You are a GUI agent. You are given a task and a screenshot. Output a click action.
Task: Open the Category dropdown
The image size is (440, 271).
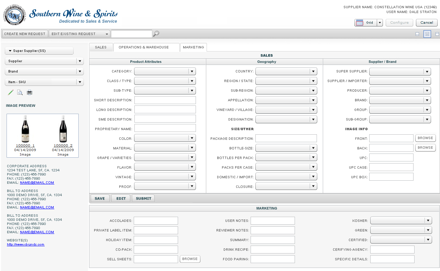(165, 71)
